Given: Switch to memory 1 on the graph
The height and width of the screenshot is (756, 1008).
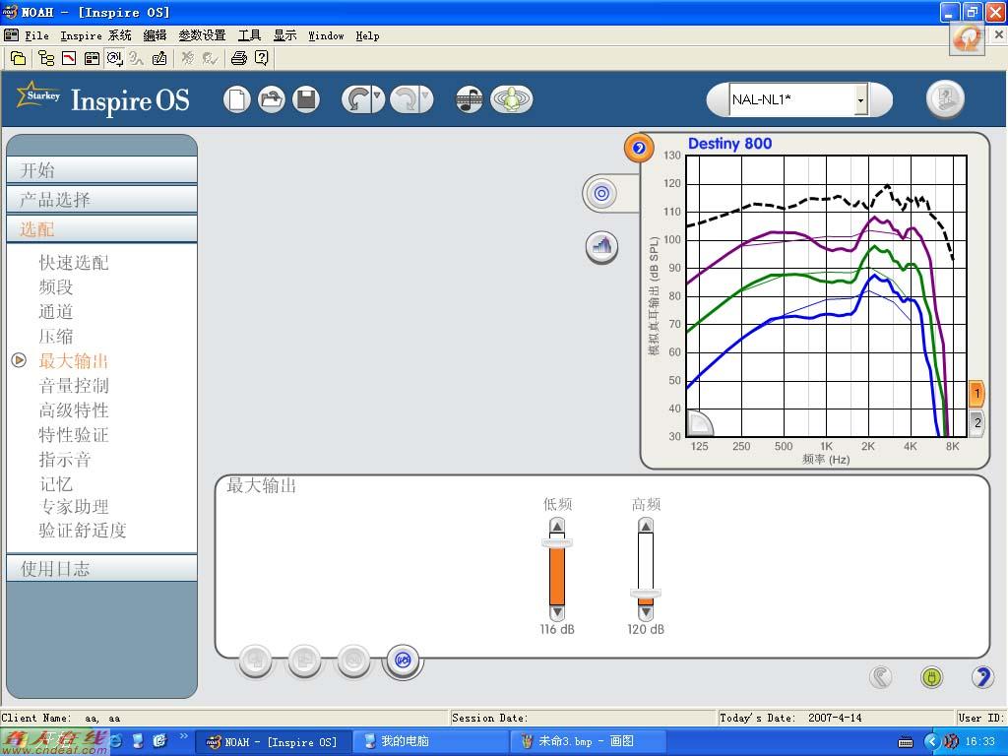Looking at the screenshot, I should (x=976, y=394).
